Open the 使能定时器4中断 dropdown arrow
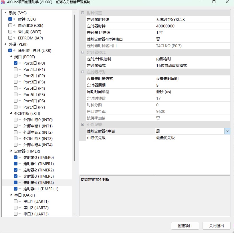 [x=227, y=131]
